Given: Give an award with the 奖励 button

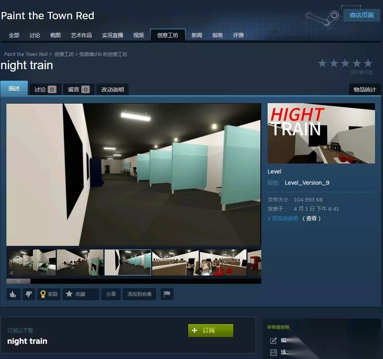Looking at the screenshot, I should click(49, 294).
